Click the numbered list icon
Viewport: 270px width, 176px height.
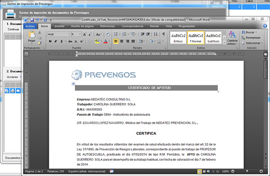(124, 34)
